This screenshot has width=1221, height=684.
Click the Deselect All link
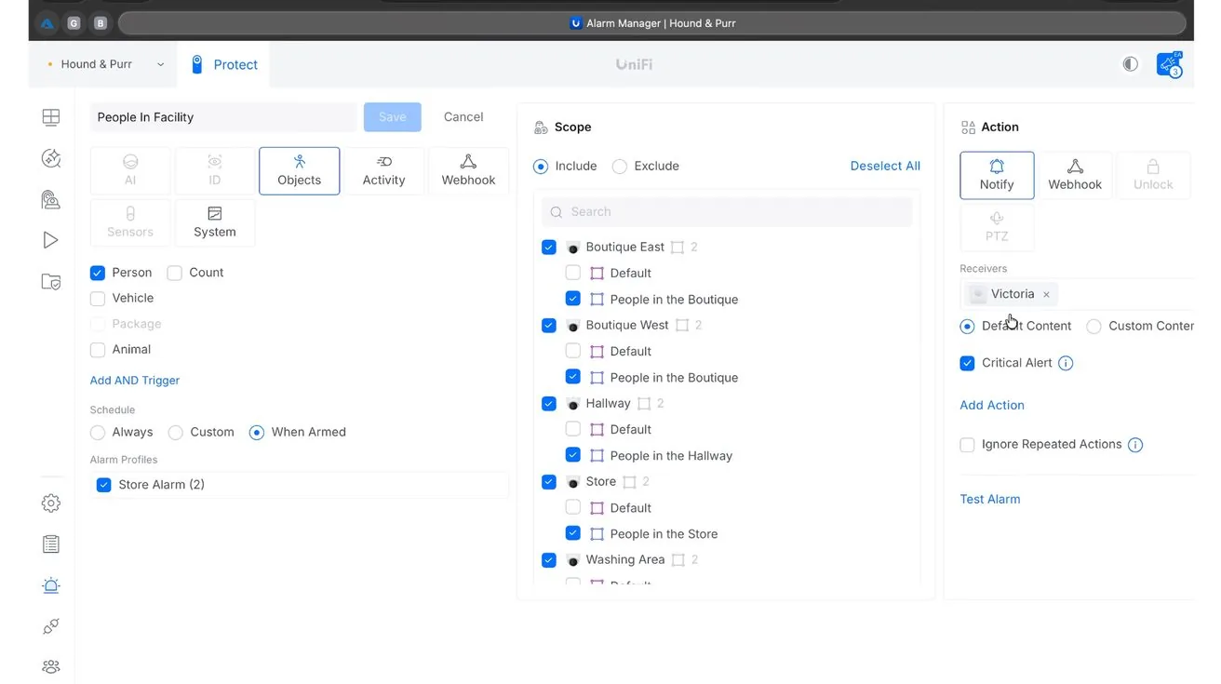coord(885,167)
